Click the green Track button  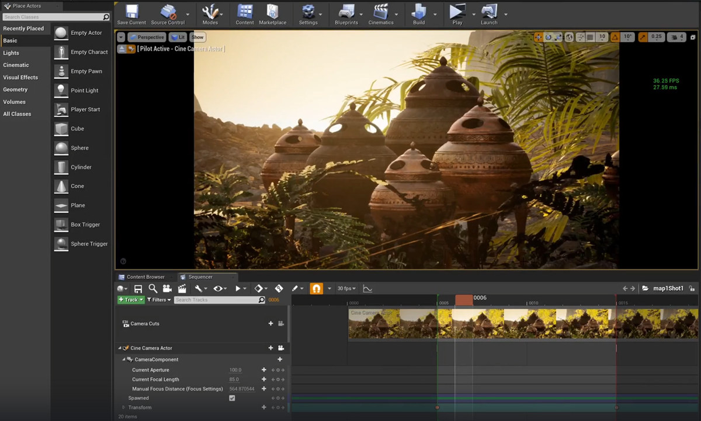pyautogui.click(x=130, y=300)
